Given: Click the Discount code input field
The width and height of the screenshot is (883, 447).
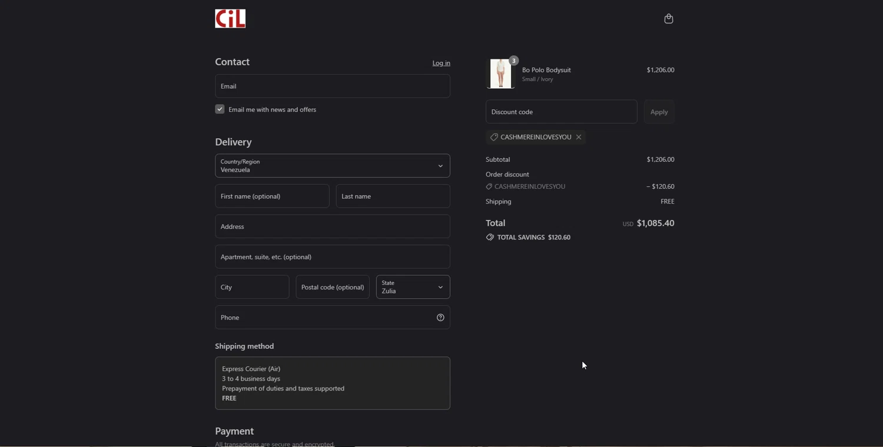Looking at the screenshot, I should tap(562, 112).
